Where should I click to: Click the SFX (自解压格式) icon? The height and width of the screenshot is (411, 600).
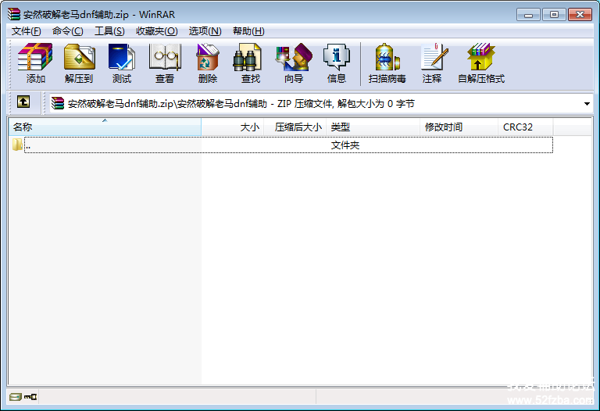[x=481, y=63]
